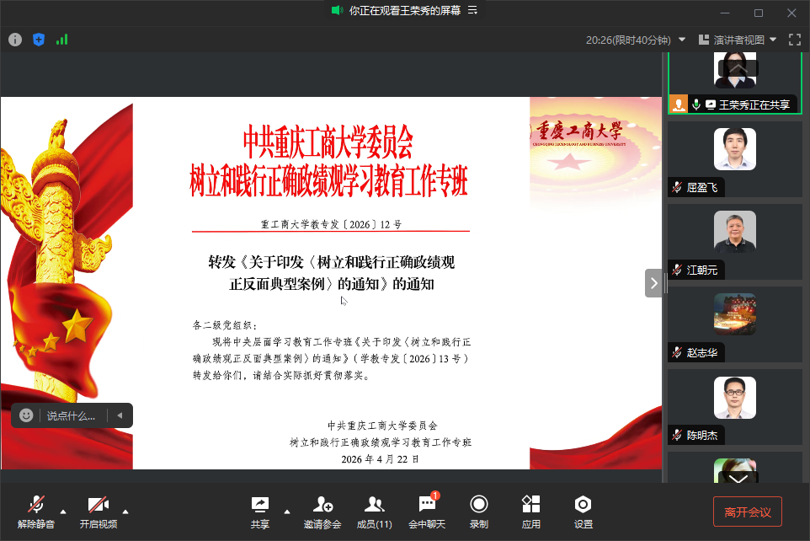Open 会中聊天 chat panel
The height and width of the screenshot is (541, 810).
pyautogui.click(x=427, y=512)
